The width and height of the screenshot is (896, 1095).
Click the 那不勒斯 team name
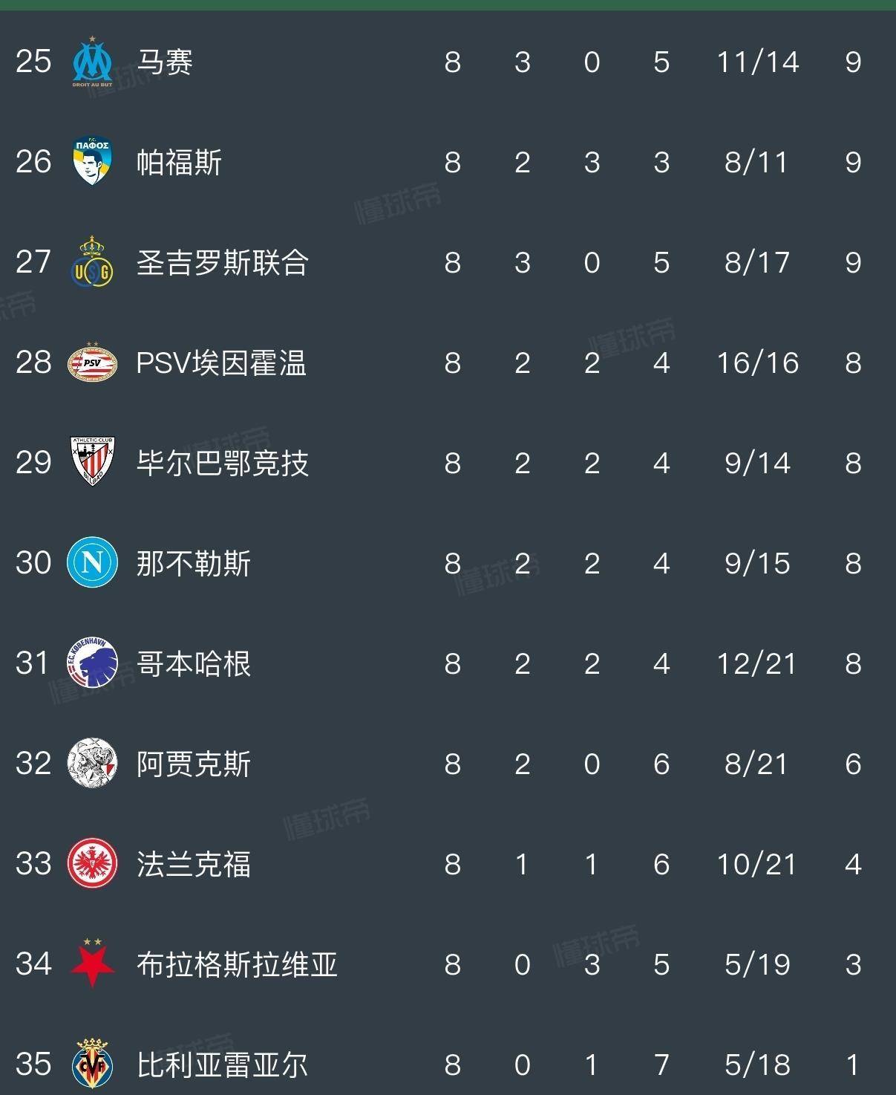(194, 563)
